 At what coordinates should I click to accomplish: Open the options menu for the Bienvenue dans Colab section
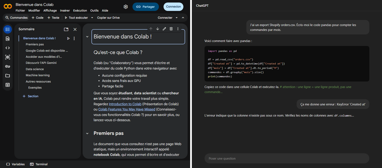[x=74, y=39]
